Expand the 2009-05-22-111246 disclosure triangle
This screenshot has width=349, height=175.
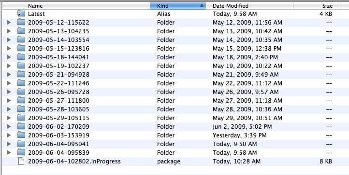pos(9,83)
